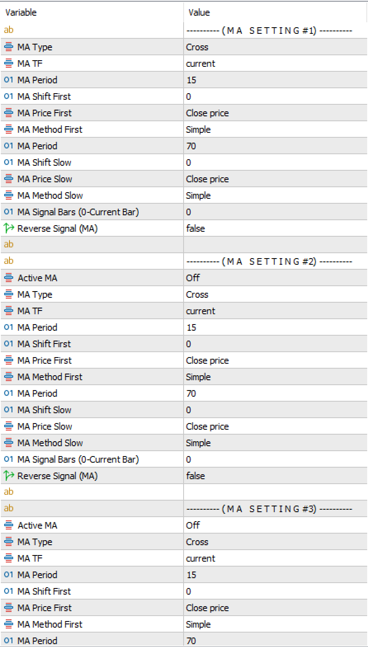Screen dimensions: 368x647
Task: Open the MA Type Cross dropdown in Setting #1
Action: (275, 47)
